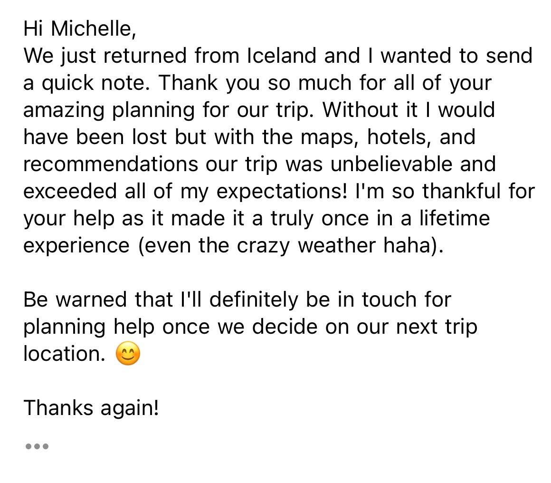Click the 'Thanks again!' closing line
The image size is (551, 483).
(91, 408)
